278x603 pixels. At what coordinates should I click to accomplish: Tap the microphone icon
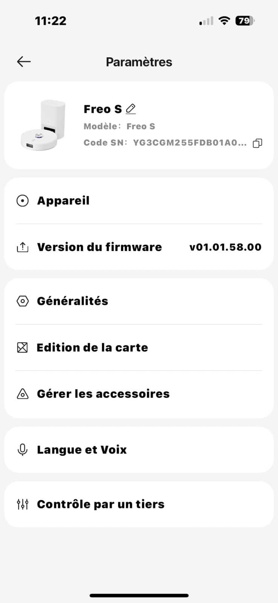click(23, 450)
